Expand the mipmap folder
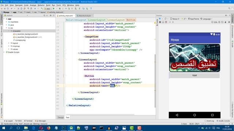 point(9,46)
